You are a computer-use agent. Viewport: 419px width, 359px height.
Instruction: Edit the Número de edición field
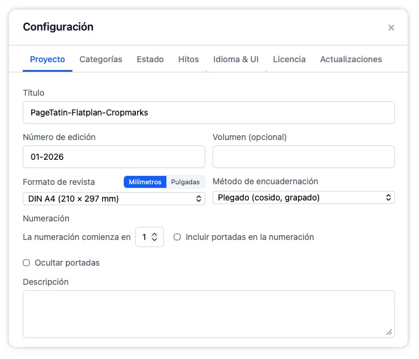(x=114, y=157)
